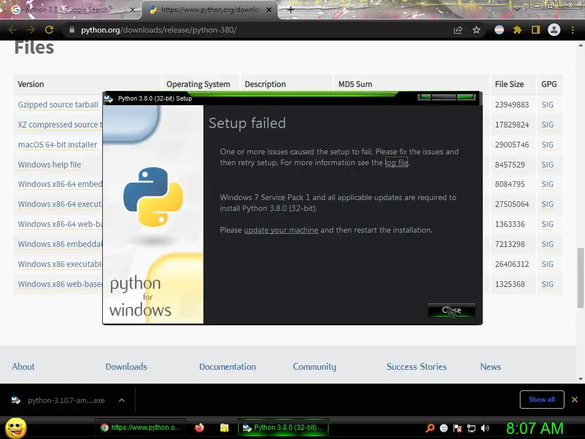Open a new browser tab
This screenshot has height=439, width=585.
[x=291, y=10]
